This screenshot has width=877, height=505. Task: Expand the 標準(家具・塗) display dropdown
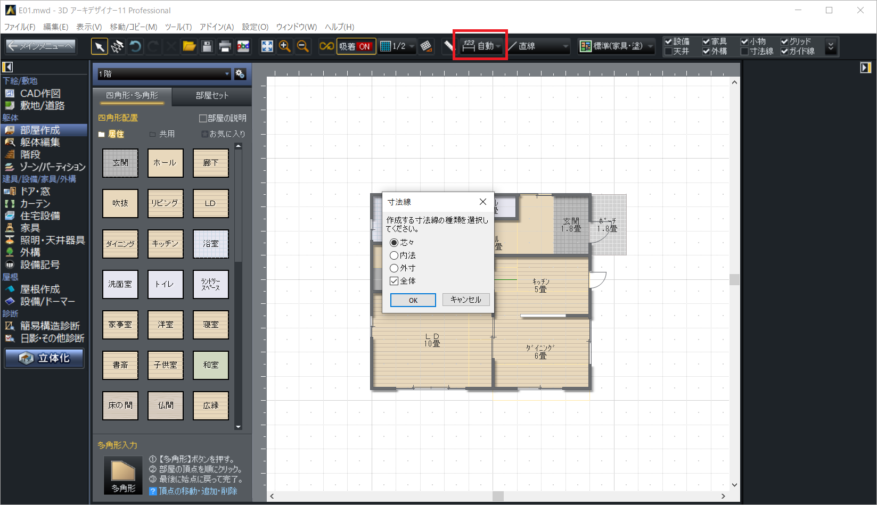pyautogui.click(x=617, y=47)
